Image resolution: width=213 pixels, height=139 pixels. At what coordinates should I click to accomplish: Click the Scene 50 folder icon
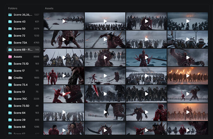[10, 28]
